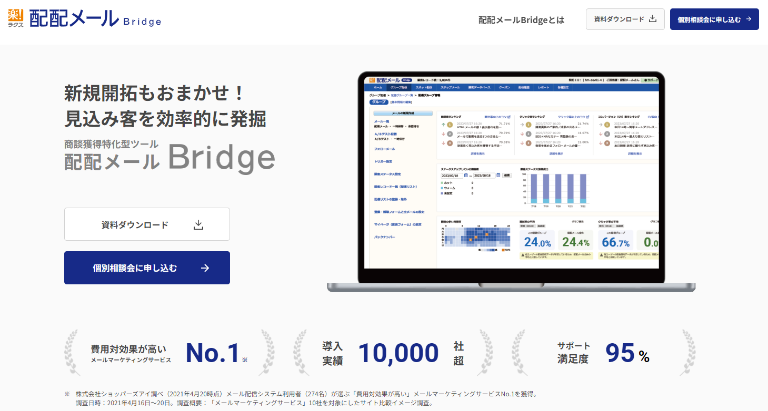Click the large white 資料ダウンロード button under the headline
Screen dimensions: 768x411
pos(147,224)
